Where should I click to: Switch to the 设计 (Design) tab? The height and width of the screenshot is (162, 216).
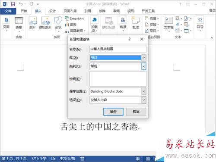(52, 11)
